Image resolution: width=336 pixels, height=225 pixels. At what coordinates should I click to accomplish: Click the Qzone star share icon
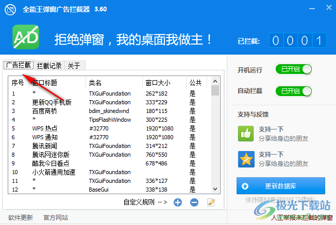[246, 159]
